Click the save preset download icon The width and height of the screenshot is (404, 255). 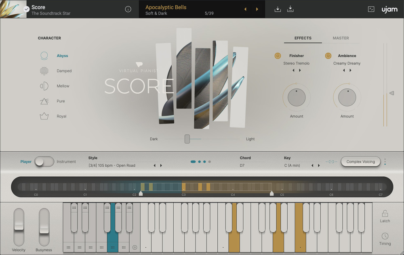[278, 9]
